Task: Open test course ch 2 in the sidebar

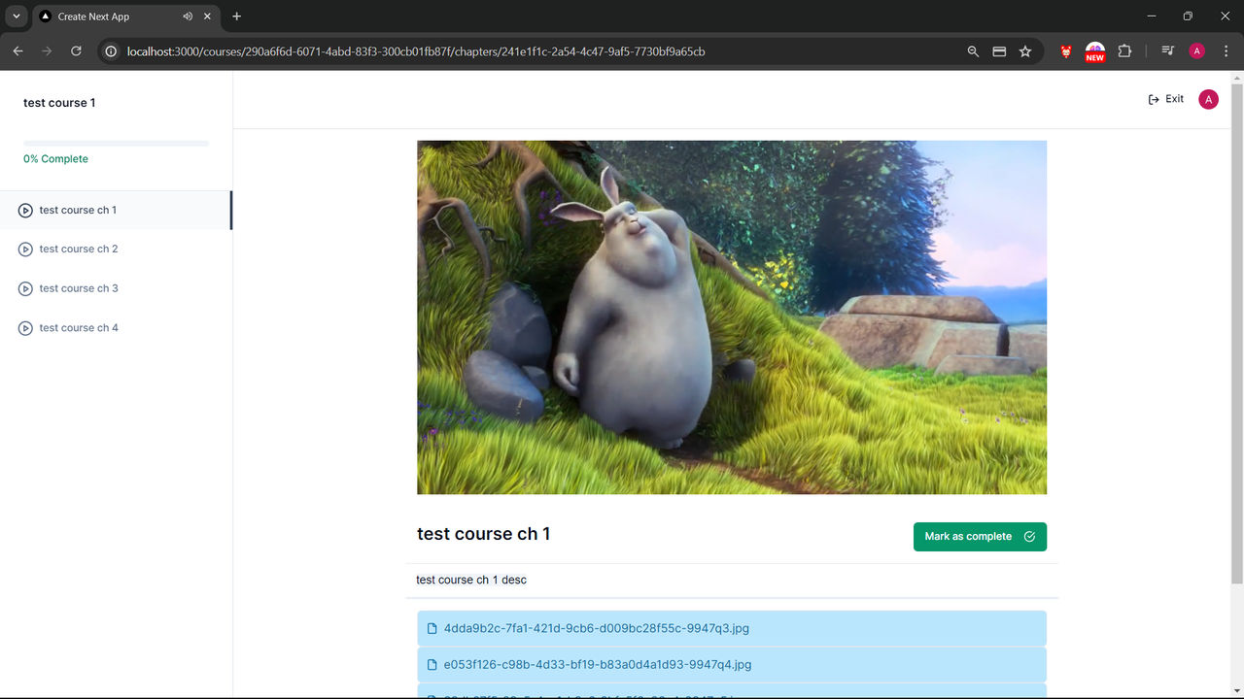Action: click(116, 250)
